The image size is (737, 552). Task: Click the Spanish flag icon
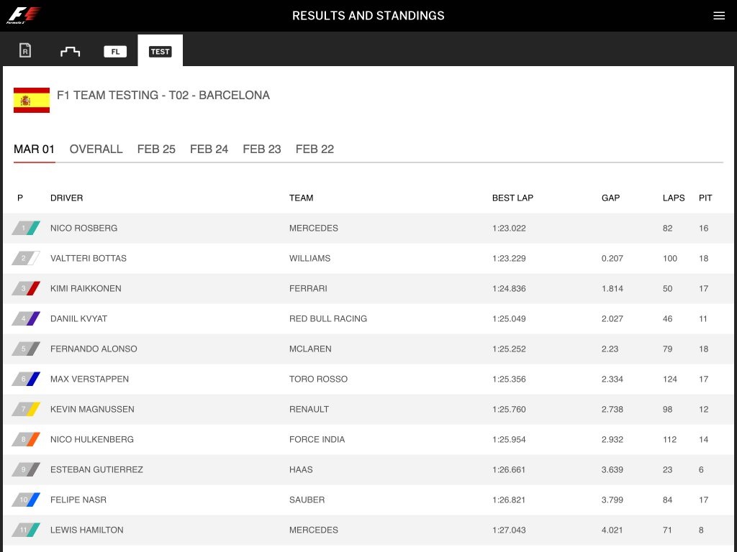pyautogui.click(x=30, y=99)
